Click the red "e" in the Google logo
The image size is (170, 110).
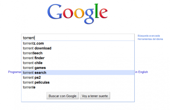point(103,13)
